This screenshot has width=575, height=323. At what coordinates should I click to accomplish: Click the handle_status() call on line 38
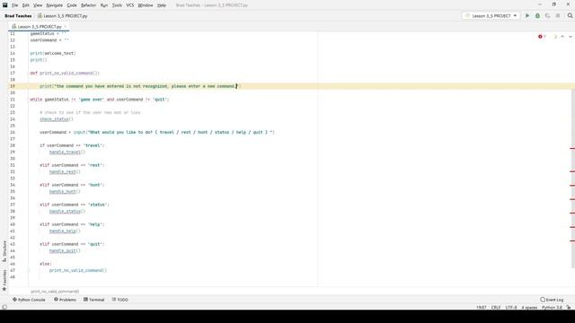[67, 212]
